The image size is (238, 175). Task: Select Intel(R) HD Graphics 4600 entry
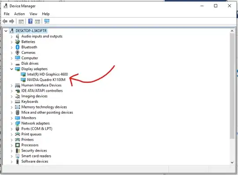click(47, 74)
